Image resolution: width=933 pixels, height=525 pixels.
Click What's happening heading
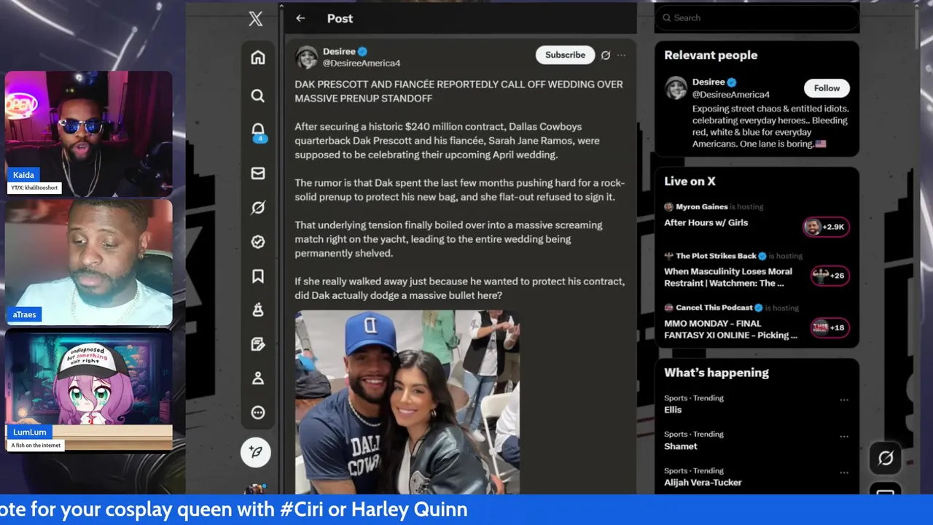[x=716, y=373]
